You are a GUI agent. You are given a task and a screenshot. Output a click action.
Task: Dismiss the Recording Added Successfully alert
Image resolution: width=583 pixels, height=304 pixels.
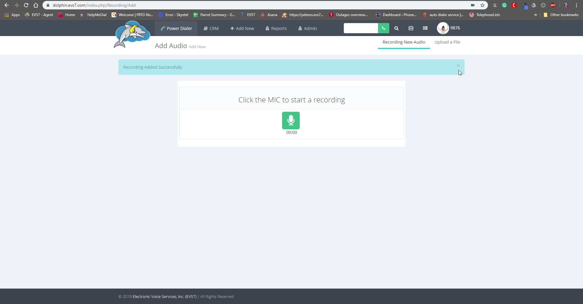pyautogui.click(x=458, y=66)
